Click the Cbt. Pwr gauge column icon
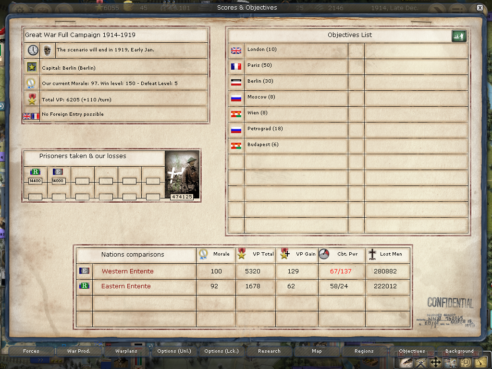Viewport: 492px width, 369px height. [x=324, y=255]
